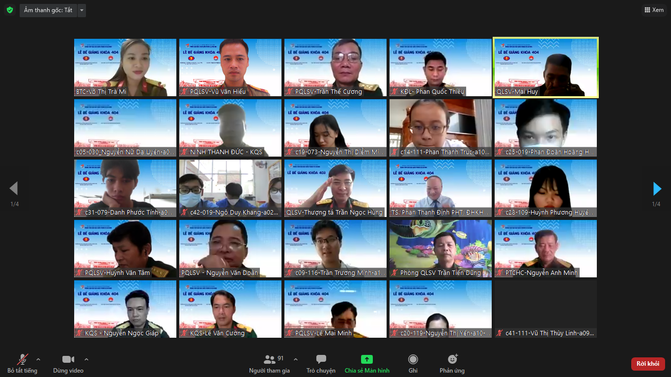Select KĐL- Phan Quốc Thiều video tile
The height and width of the screenshot is (377, 671).
(x=441, y=67)
